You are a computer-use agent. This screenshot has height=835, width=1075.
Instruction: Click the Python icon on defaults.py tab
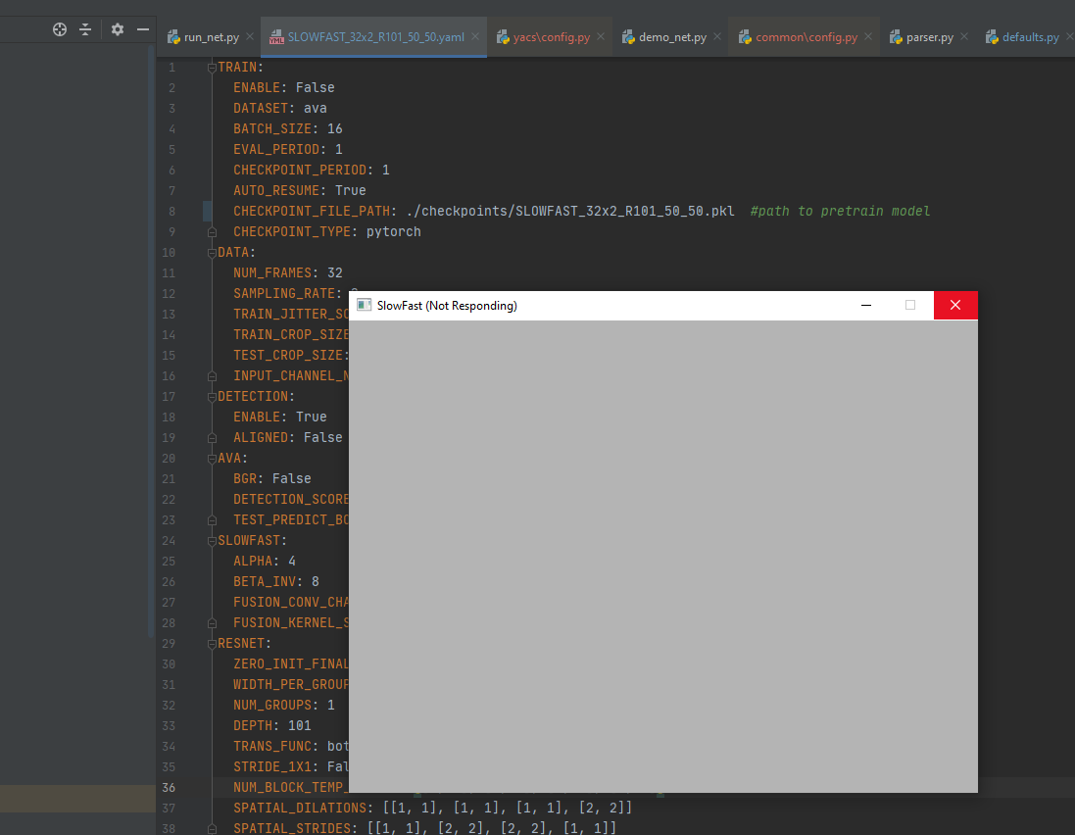pos(990,36)
